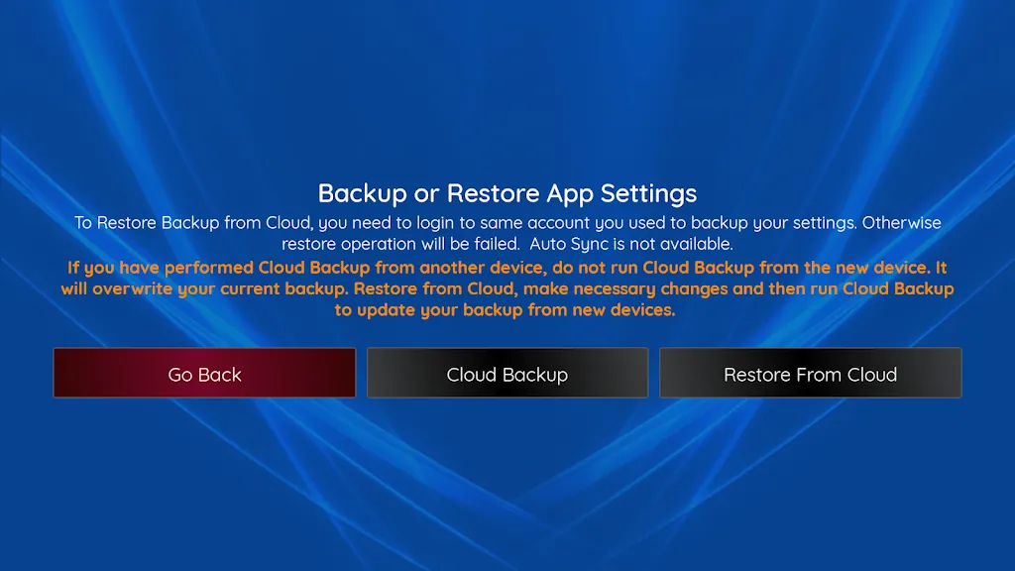This screenshot has height=571, width=1015.
Task: Recover settings via Restore From Cloud button
Action: coord(811,373)
